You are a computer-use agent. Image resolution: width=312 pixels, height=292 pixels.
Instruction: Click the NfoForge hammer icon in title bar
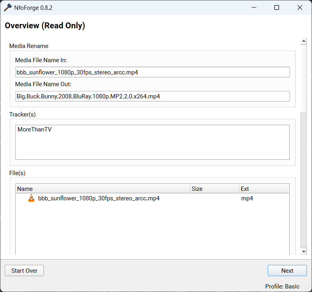click(8, 8)
